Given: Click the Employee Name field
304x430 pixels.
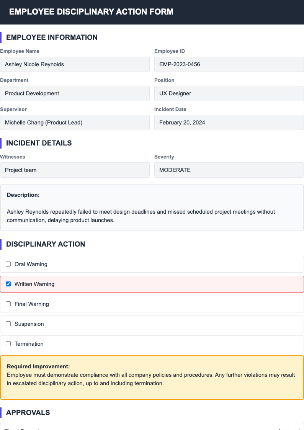Looking at the screenshot, I should [75, 64].
